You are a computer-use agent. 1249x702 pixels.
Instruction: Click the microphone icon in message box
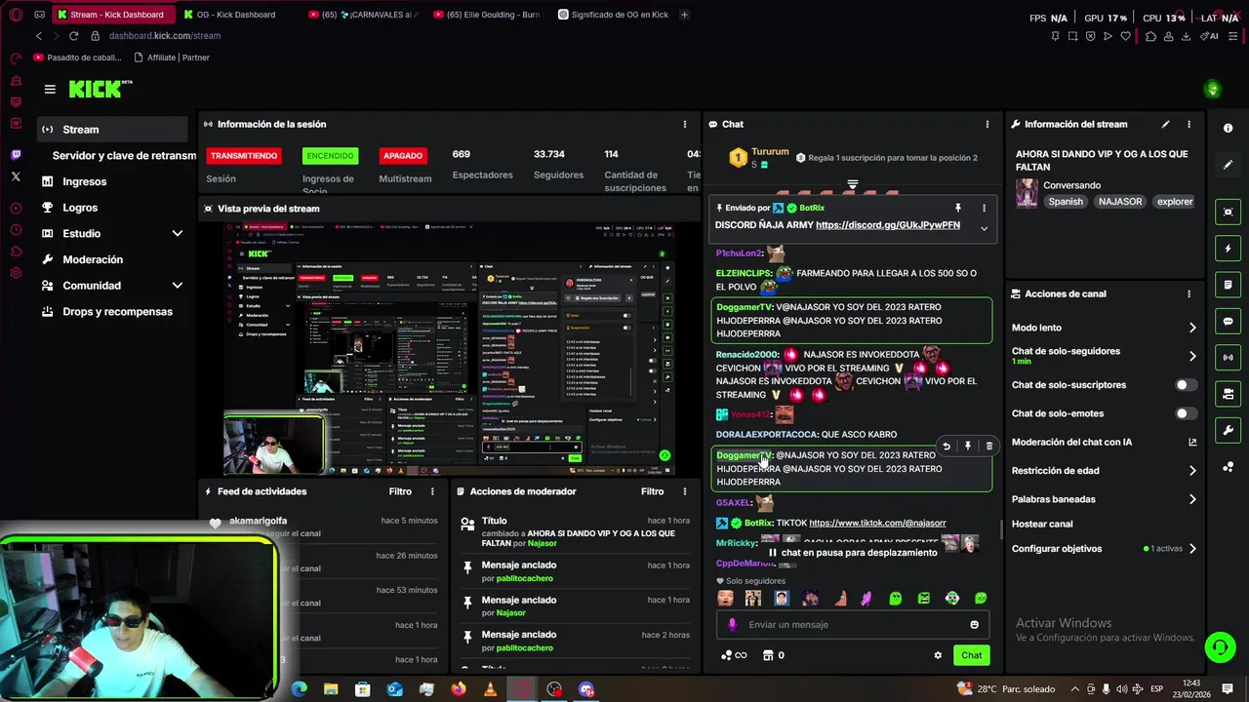pyautogui.click(x=733, y=625)
